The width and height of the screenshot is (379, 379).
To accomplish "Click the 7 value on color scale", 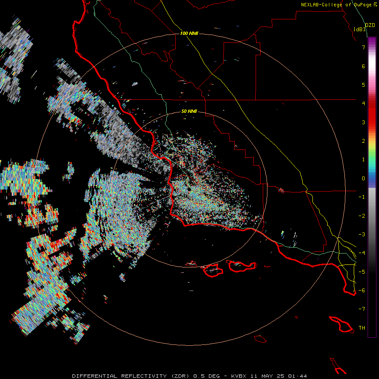I will point(363,47).
